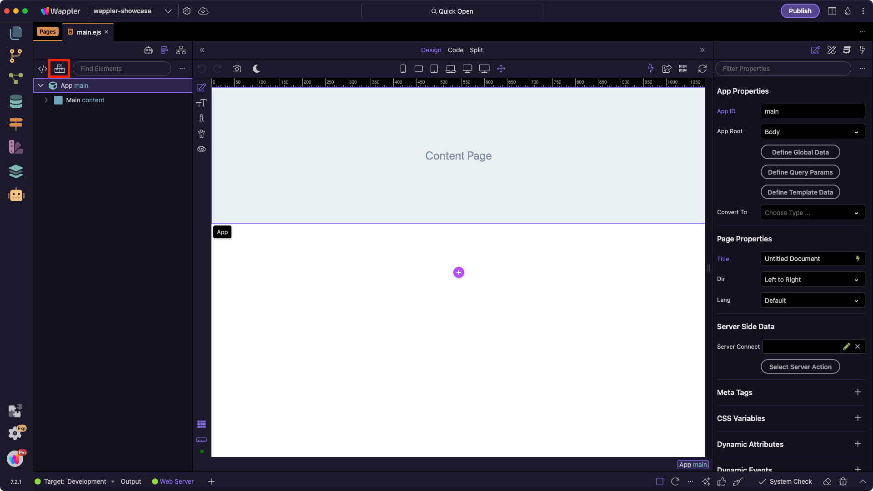The image size is (873, 491).
Task: Take a screenshot with camera icon
Action: pos(236,69)
